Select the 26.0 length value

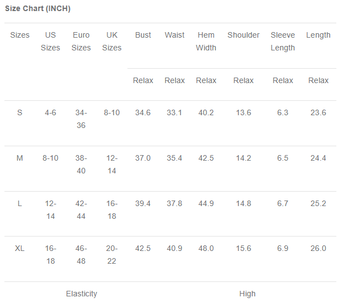coord(318,248)
